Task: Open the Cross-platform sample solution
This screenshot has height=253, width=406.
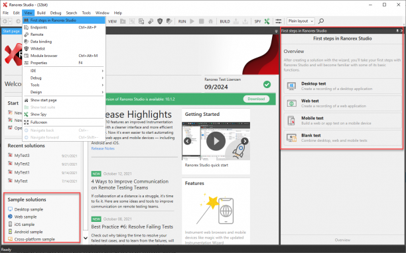Action: [x=34, y=239]
